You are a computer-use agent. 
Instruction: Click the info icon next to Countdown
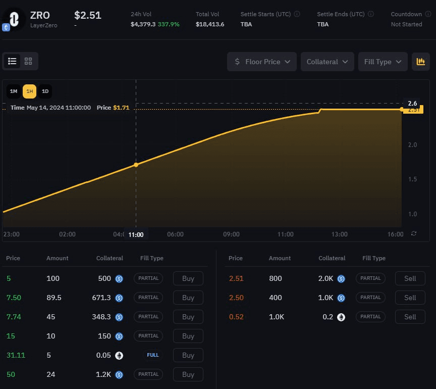point(427,14)
